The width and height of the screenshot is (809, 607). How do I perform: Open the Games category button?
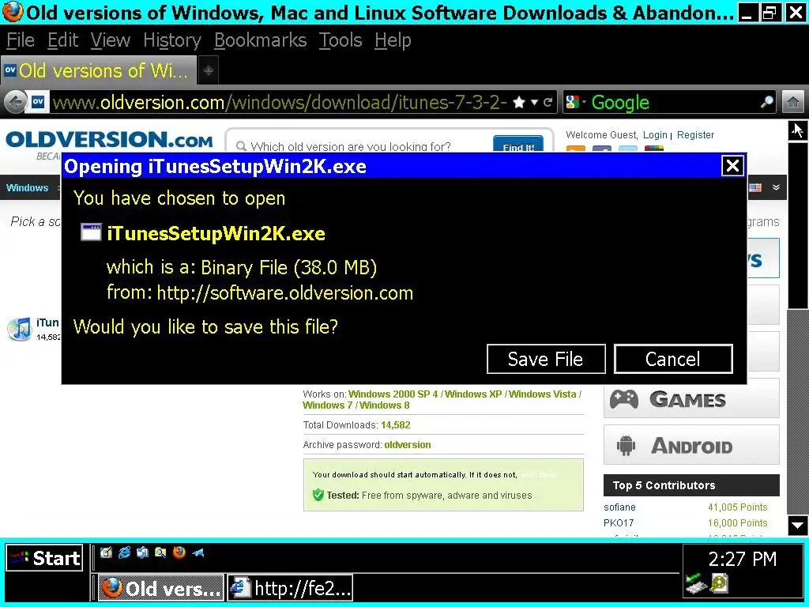coord(691,398)
